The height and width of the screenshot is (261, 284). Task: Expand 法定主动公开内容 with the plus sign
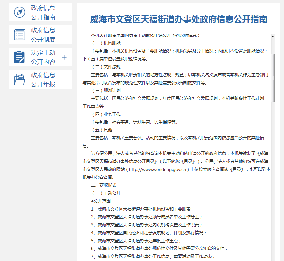pyautogui.click(x=64, y=57)
